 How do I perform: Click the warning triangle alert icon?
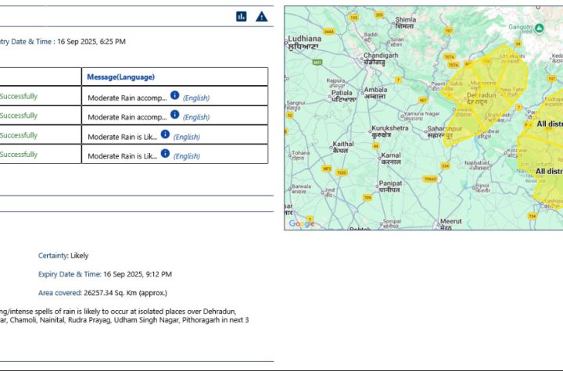click(262, 16)
